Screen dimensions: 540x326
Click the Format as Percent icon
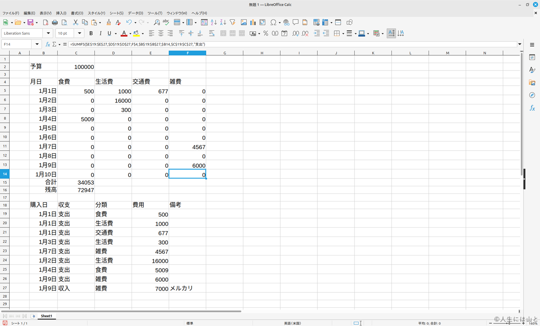[x=266, y=33]
